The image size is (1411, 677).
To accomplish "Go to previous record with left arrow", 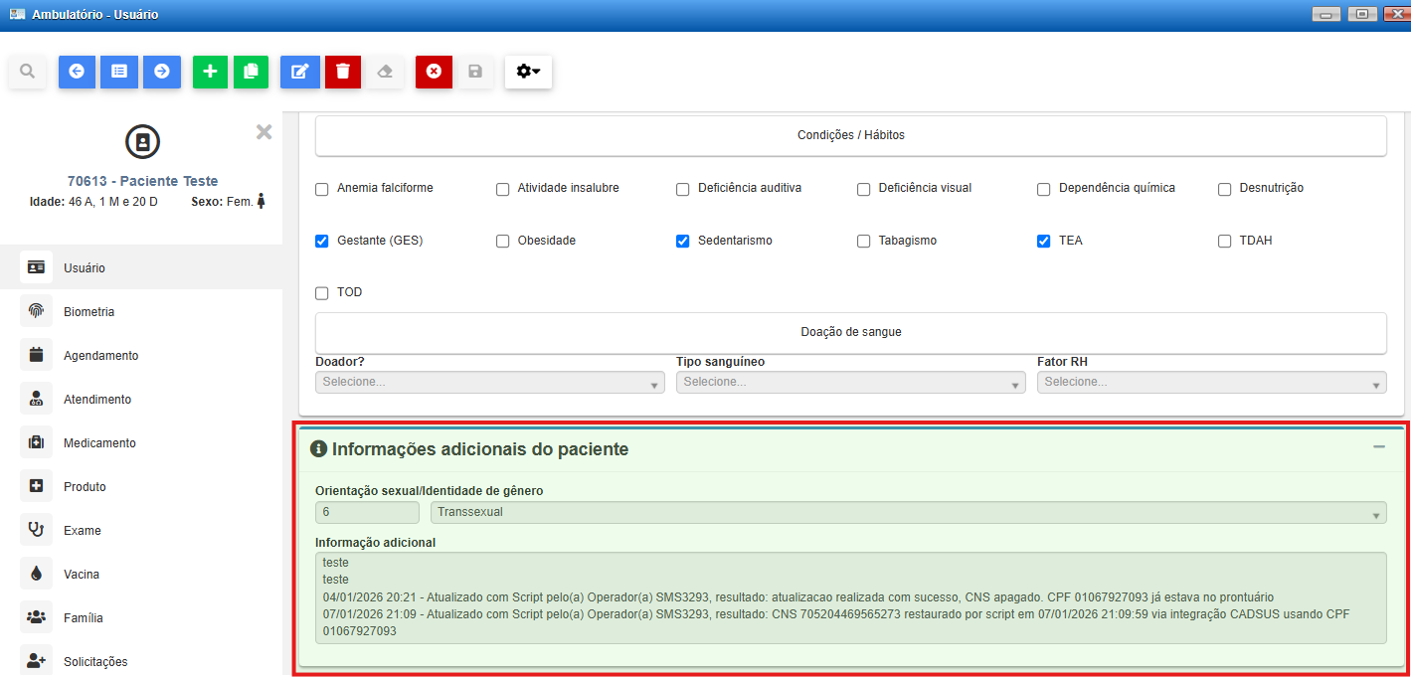I will pos(77,72).
